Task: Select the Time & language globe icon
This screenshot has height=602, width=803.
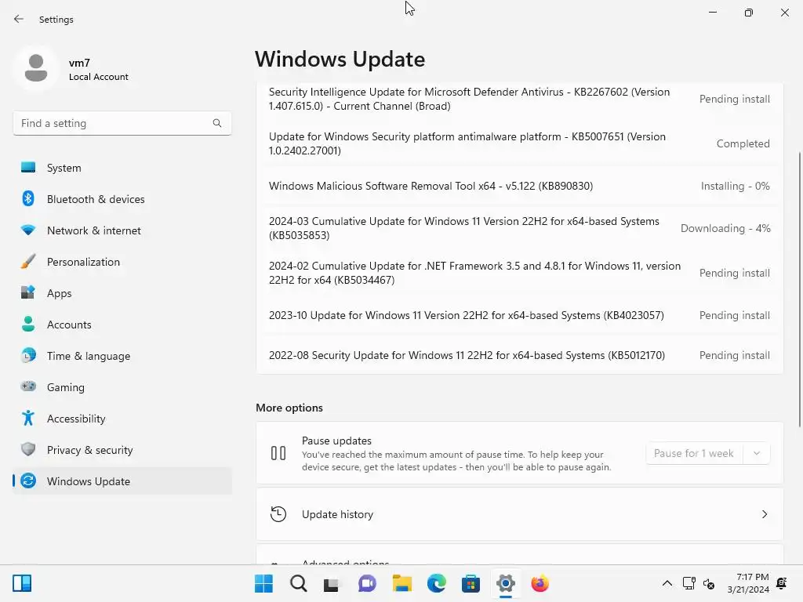Action: 28,355
